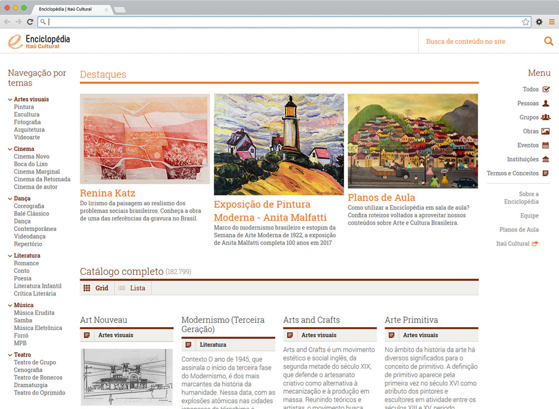Open the Instituições building icon
Screen dimensions: 559x409
(546, 159)
